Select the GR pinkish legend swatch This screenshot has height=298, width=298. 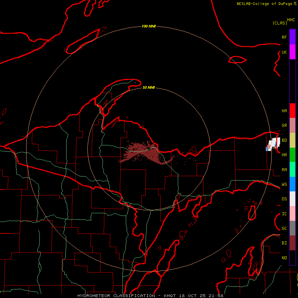pos(292,125)
